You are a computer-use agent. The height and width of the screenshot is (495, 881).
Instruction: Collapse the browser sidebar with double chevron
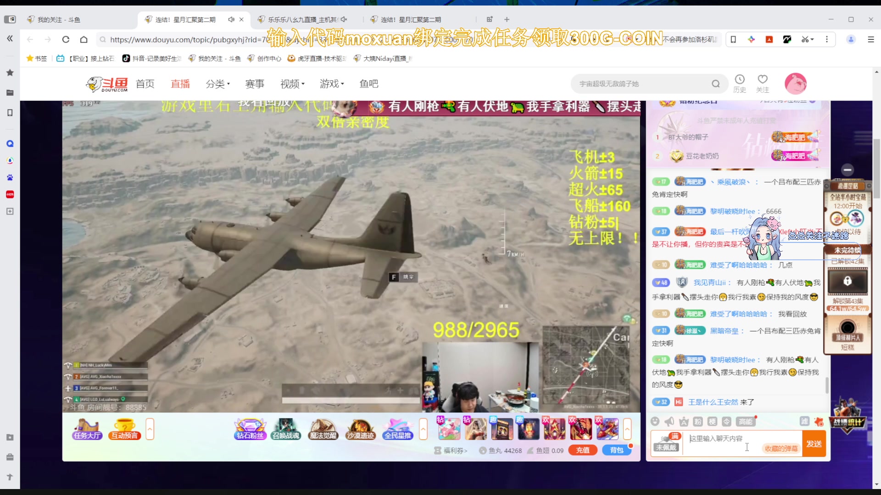[x=10, y=38]
